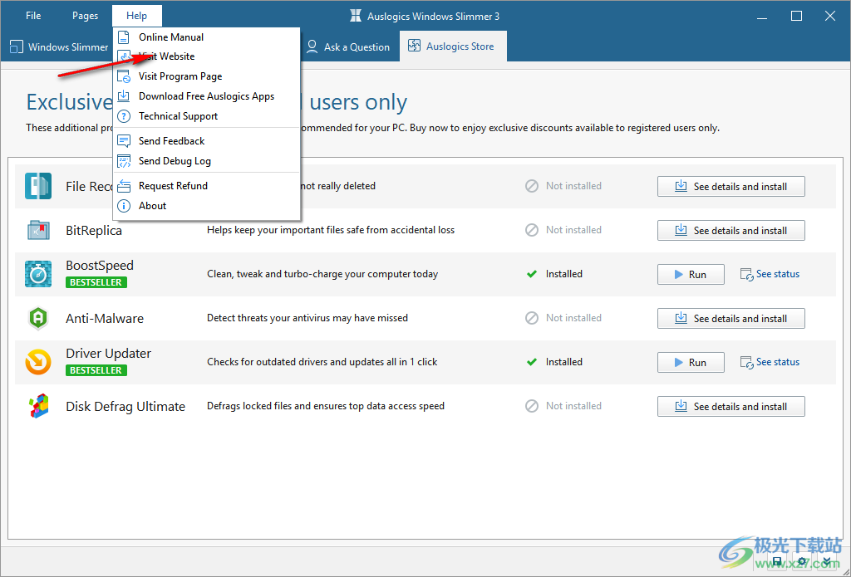Choose Send Debug Log menu entry

pos(175,161)
